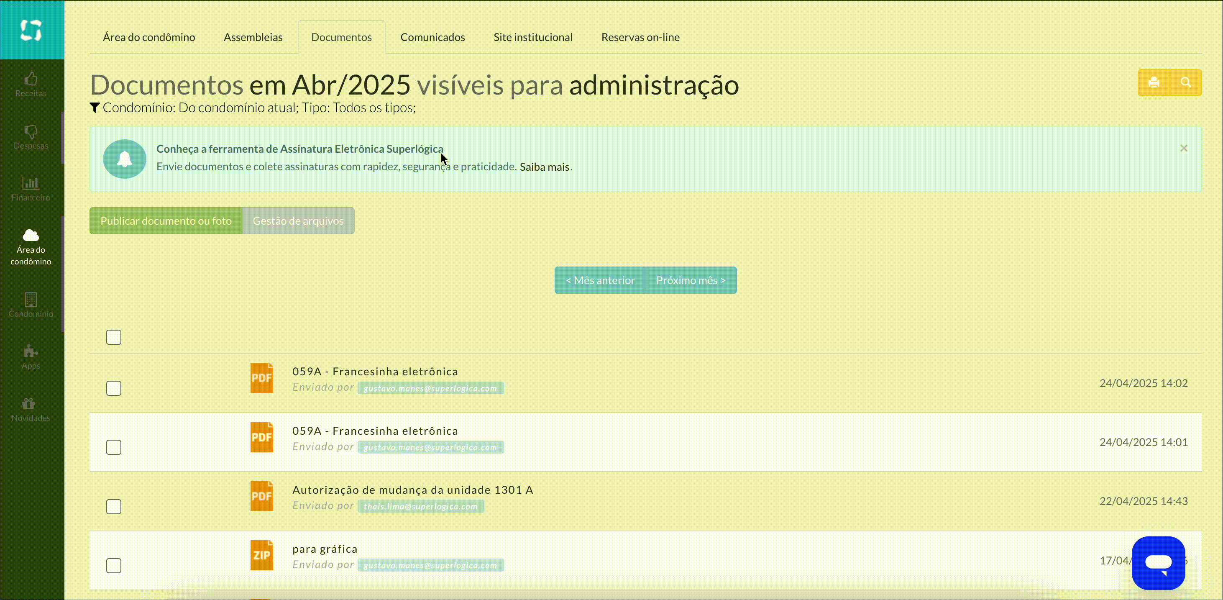Click date 24/04/2025 14:01

1144,442
